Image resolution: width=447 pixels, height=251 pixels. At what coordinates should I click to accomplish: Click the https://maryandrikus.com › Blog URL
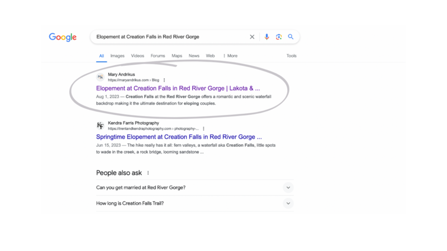pos(134,80)
